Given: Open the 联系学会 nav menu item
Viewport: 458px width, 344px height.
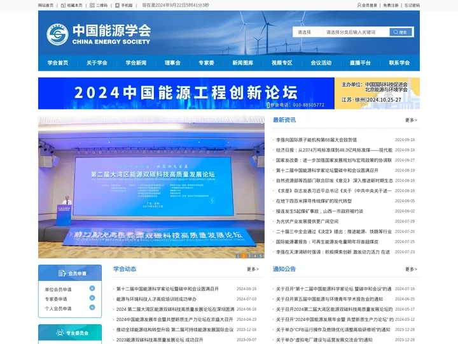Looking at the screenshot, I should [x=399, y=63].
